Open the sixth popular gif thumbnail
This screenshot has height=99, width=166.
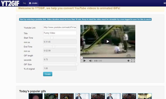[x=114, y=96]
